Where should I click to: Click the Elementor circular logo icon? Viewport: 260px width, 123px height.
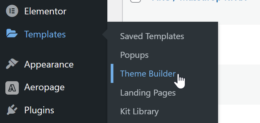(12, 11)
